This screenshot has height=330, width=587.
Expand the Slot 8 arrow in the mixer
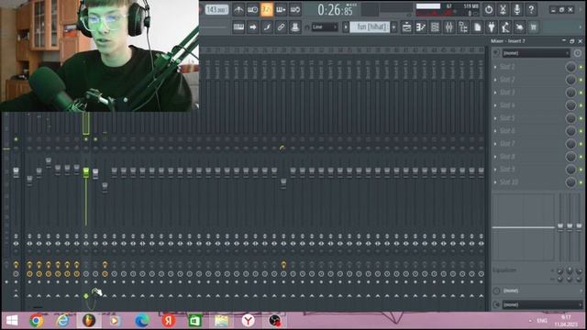coord(495,157)
